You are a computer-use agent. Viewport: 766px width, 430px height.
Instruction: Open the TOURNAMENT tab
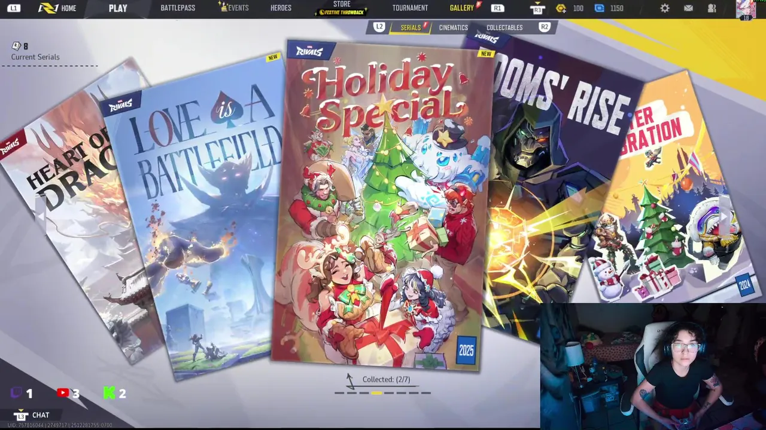410,8
